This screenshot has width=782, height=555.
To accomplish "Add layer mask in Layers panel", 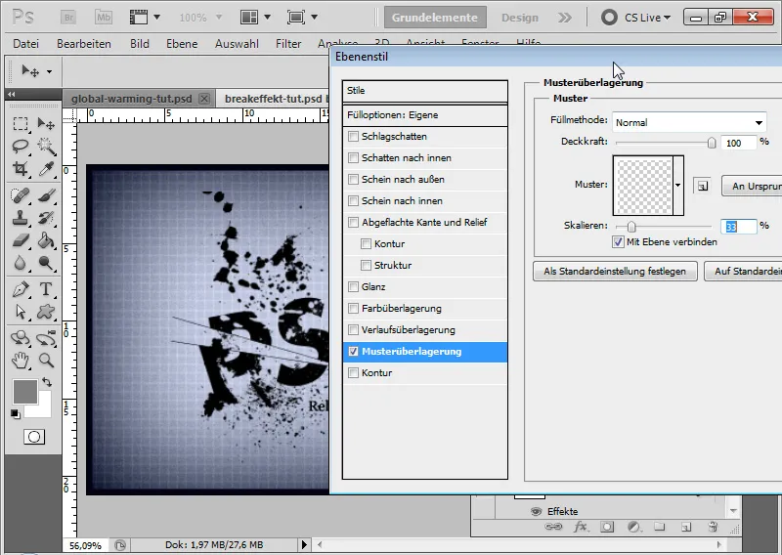I will (607, 527).
